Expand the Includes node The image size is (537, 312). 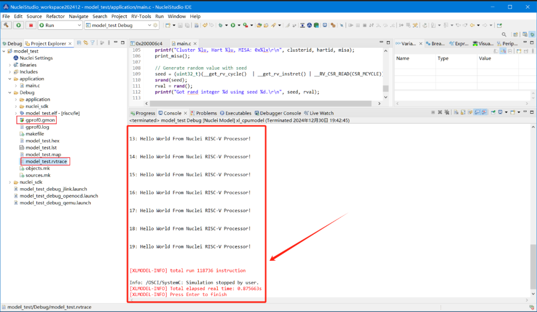[x=10, y=72]
